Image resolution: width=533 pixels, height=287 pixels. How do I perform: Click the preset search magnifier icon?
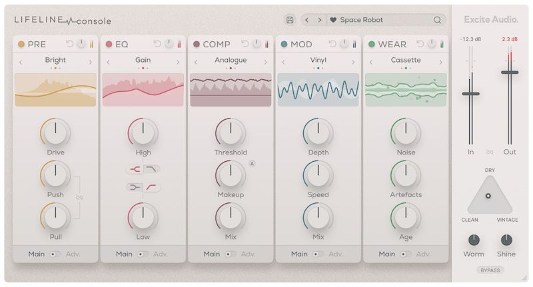coord(437,20)
